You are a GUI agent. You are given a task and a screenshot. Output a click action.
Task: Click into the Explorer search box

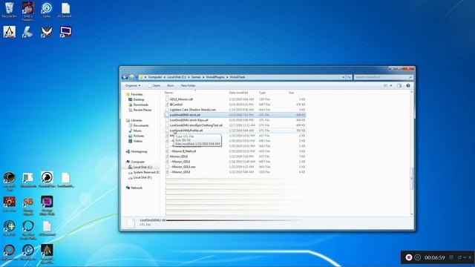click(x=383, y=77)
